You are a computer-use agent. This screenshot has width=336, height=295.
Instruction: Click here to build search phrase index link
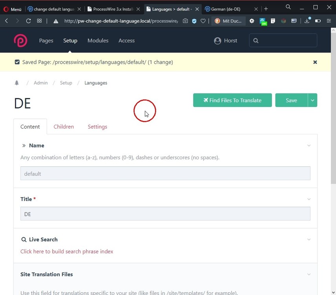pos(67,251)
